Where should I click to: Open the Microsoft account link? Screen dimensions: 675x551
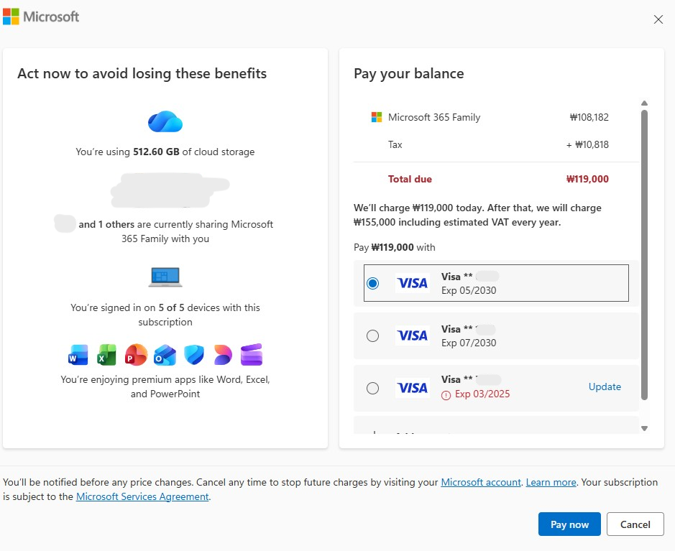click(481, 482)
